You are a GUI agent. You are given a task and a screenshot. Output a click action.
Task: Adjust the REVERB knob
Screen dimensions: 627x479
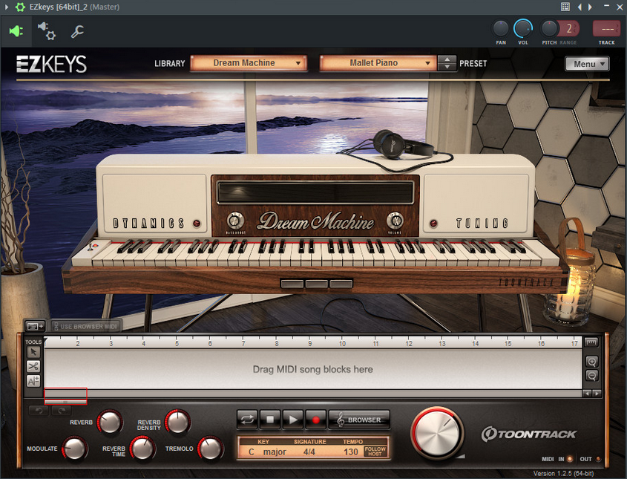(110, 422)
